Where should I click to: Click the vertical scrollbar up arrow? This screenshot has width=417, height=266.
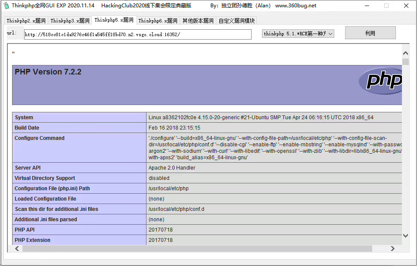point(405,53)
